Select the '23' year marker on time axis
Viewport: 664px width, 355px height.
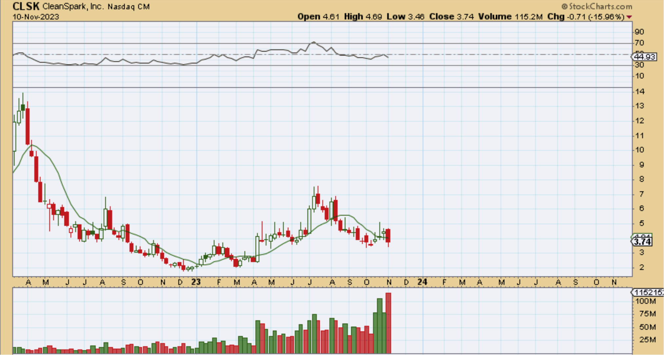point(196,282)
